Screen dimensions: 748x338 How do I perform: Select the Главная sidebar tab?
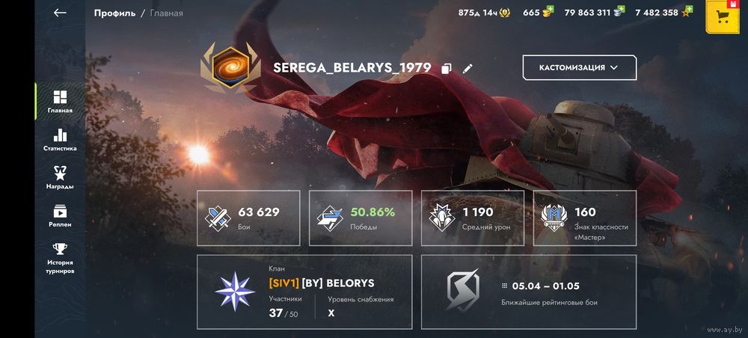click(x=60, y=102)
